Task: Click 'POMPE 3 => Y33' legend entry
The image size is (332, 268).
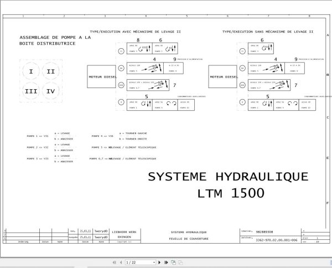Action: pos(38,158)
